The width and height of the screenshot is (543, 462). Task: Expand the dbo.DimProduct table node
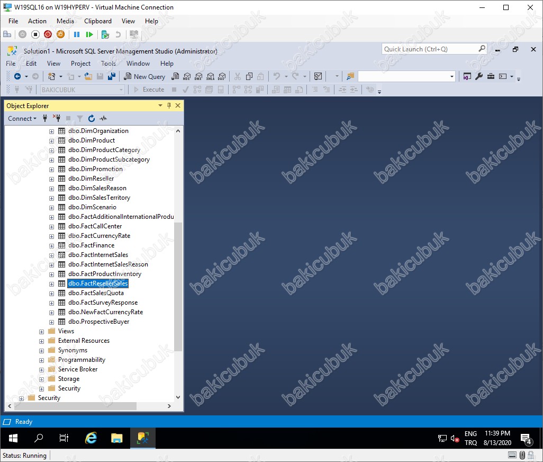(51, 141)
